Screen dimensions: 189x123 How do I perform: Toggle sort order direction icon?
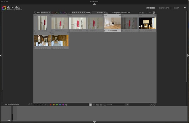pyautogui.click(x=107, y=13)
